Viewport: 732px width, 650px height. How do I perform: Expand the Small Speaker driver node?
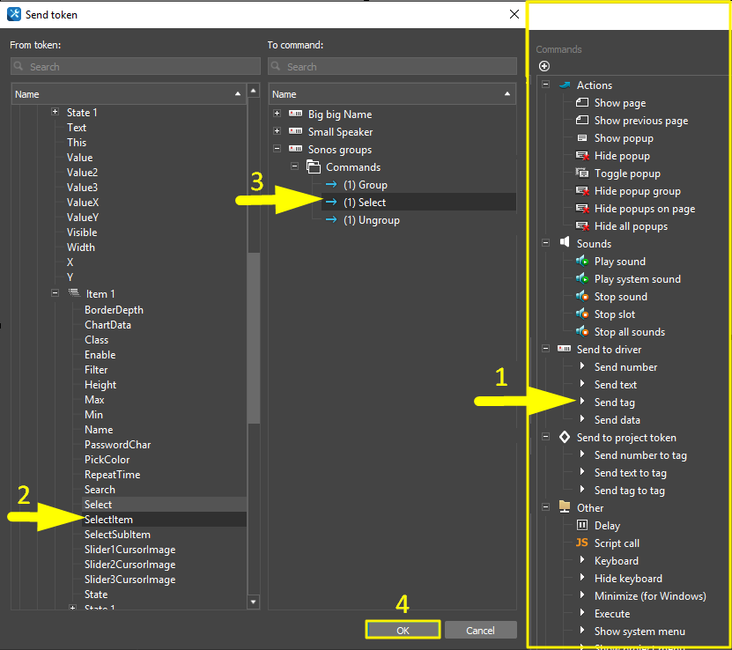coord(277,132)
